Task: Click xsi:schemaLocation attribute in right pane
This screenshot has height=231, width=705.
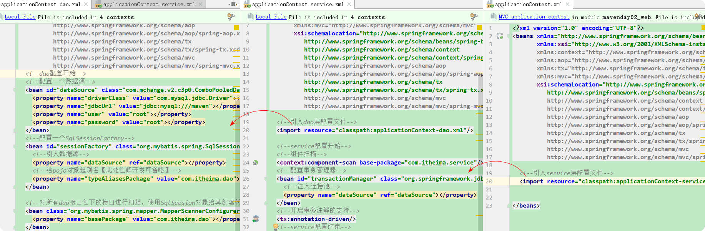Action: [621, 85]
